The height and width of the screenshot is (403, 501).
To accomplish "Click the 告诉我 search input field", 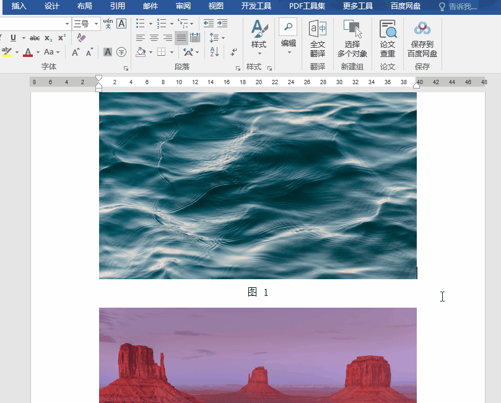I will pos(462,6).
